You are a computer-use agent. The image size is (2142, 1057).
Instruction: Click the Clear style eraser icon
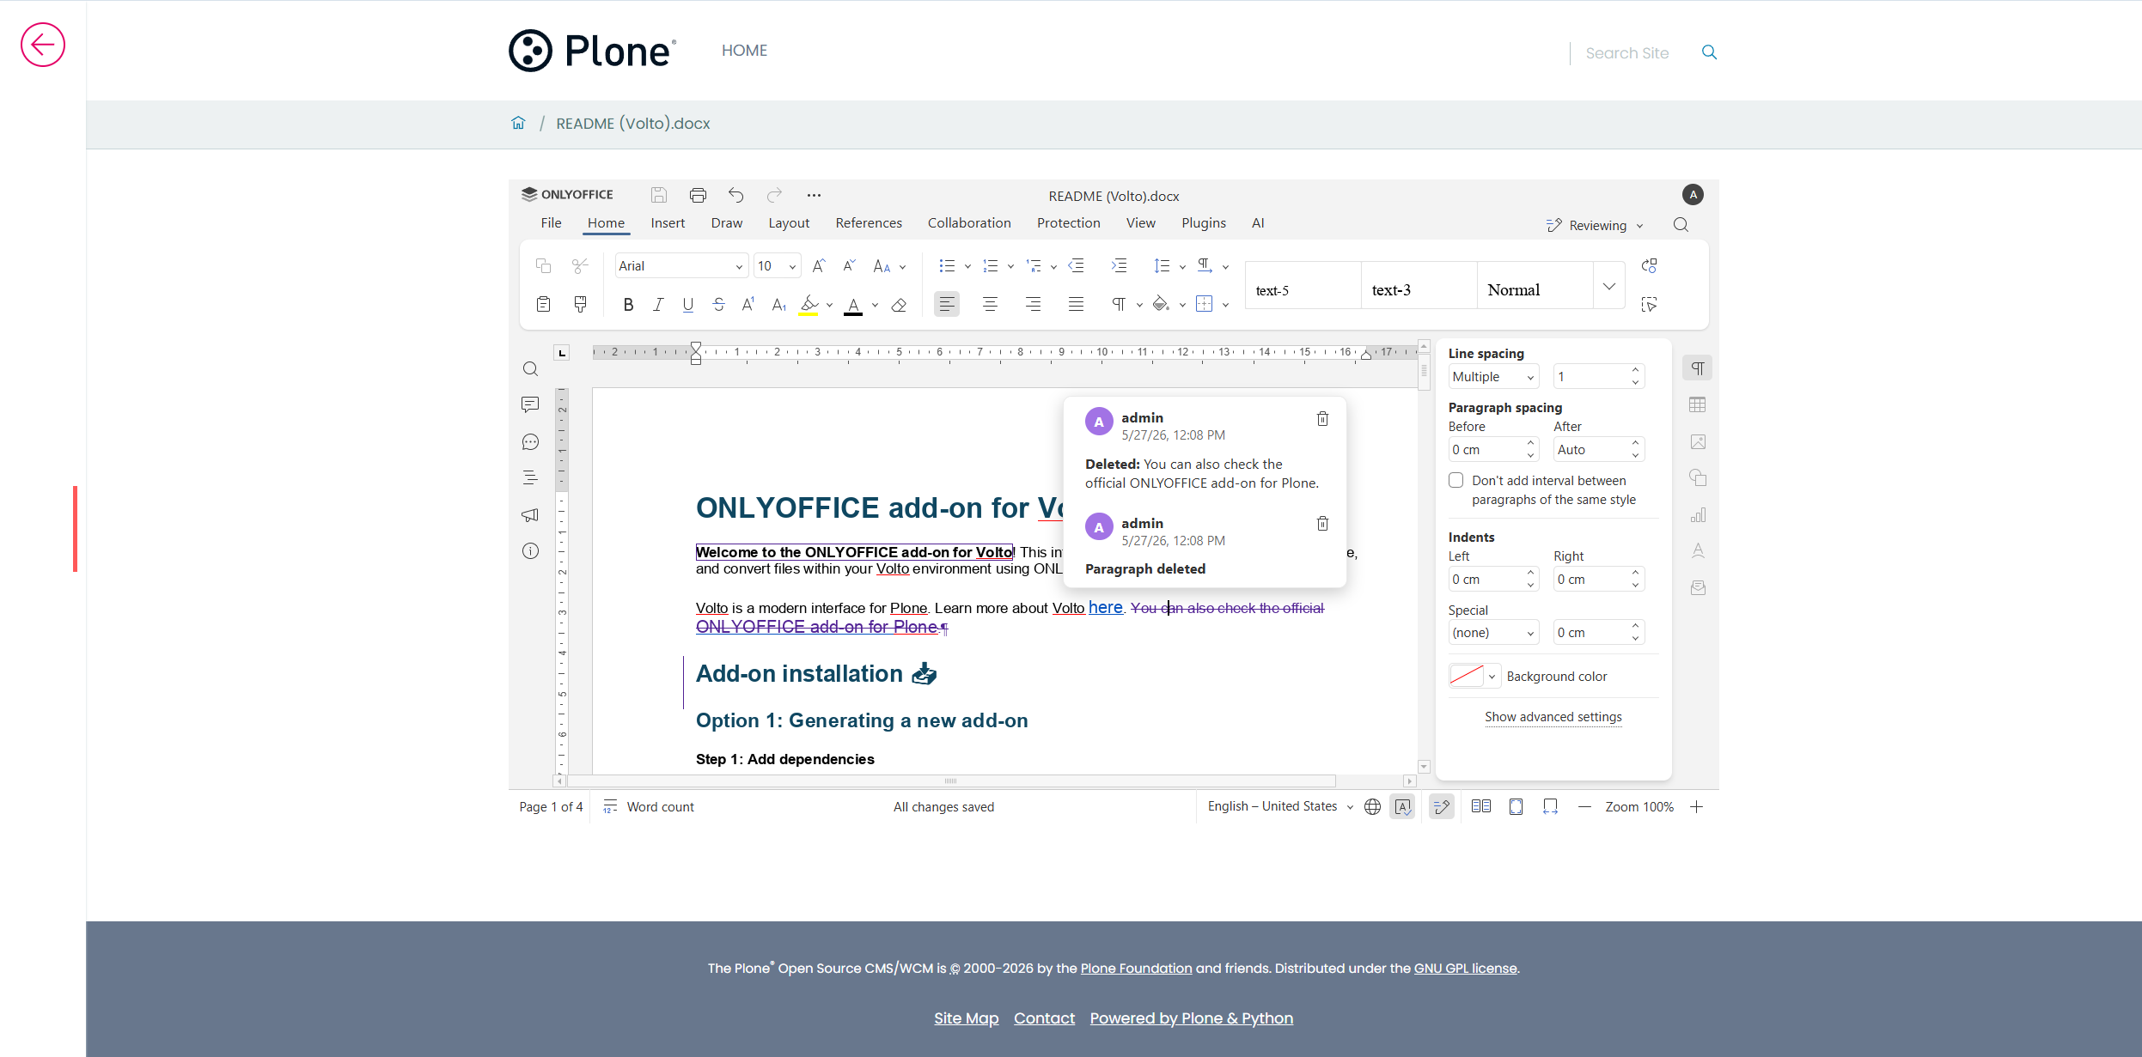tap(899, 304)
